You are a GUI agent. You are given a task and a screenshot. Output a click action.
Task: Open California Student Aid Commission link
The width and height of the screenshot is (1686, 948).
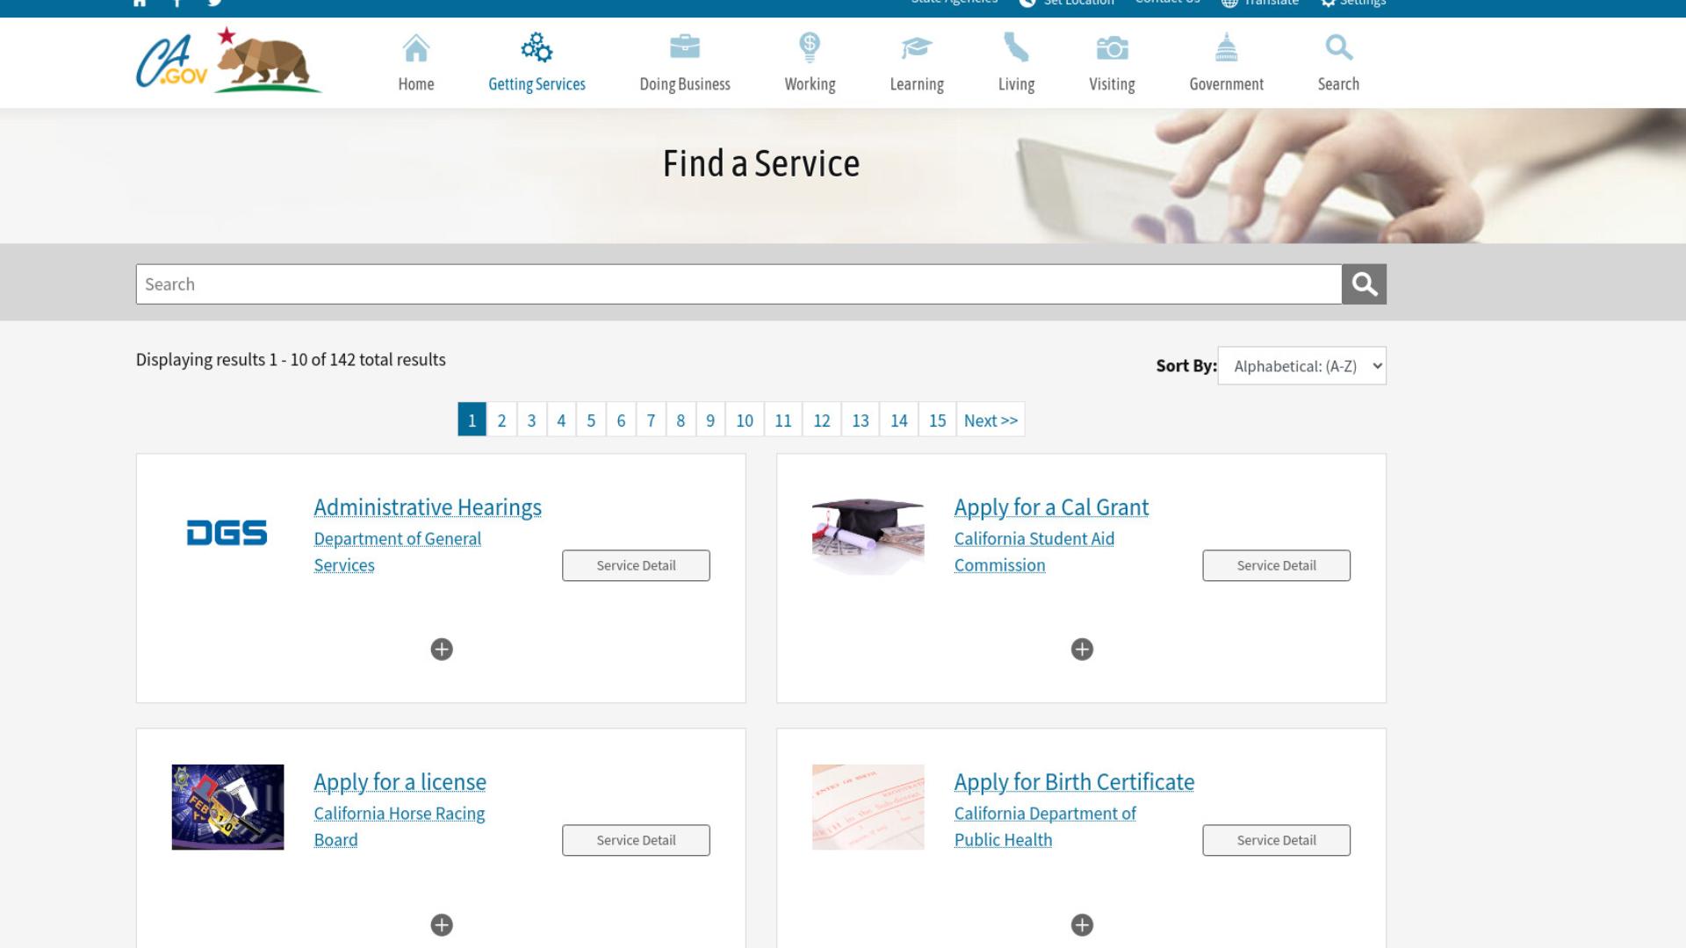(x=1034, y=552)
